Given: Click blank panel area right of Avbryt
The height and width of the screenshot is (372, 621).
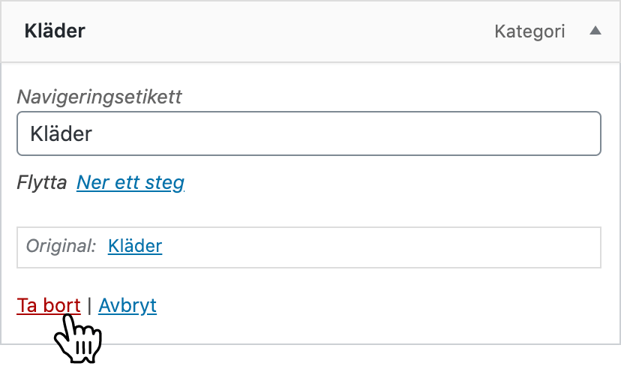Looking at the screenshot, I should [375, 307].
